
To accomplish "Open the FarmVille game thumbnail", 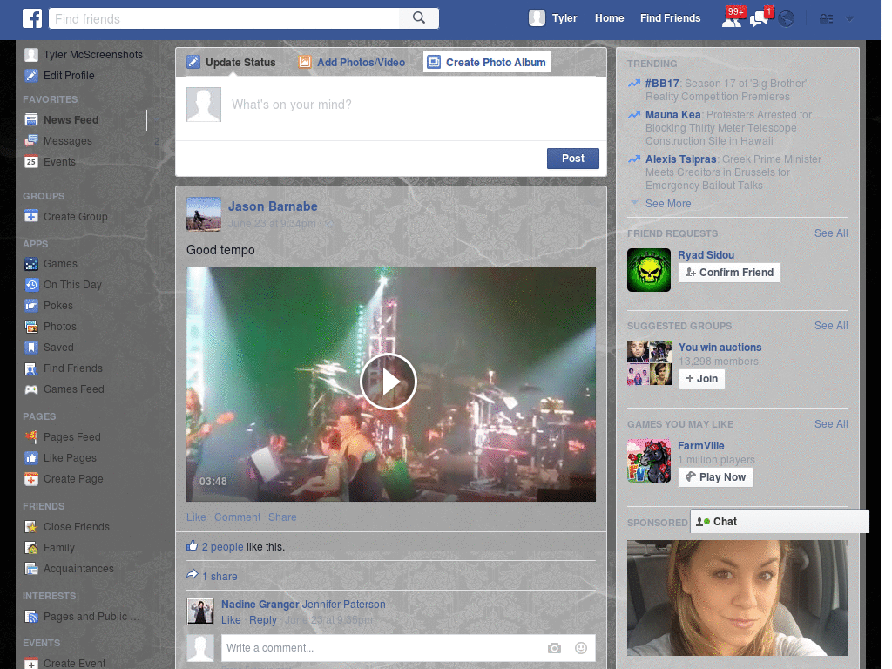I will 649,461.
